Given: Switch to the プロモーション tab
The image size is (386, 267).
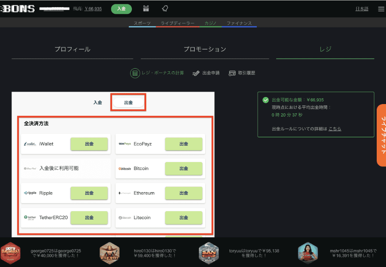Looking at the screenshot, I should pyautogui.click(x=205, y=49).
